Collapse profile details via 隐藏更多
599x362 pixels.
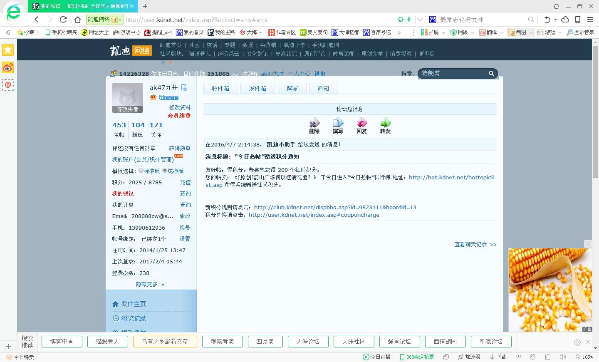pyautogui.click(x=150, y=284)
